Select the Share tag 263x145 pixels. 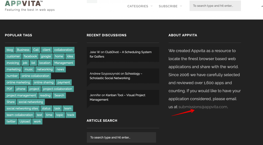[x=11, y=102]
